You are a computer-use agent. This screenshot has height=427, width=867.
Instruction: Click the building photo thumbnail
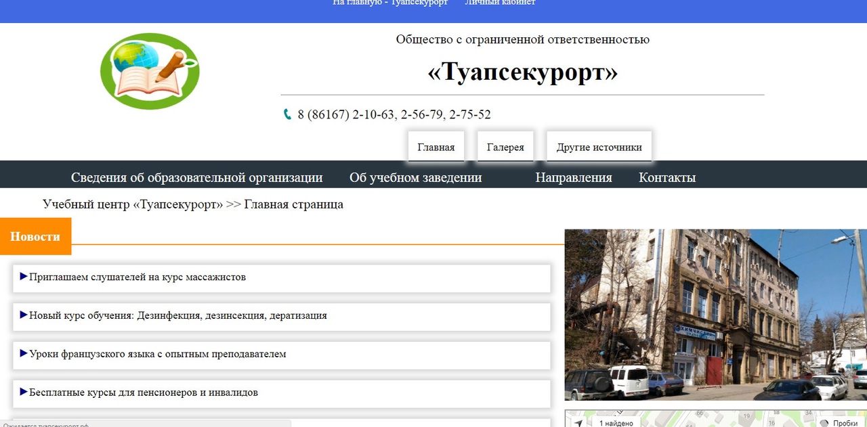(715, 315)
